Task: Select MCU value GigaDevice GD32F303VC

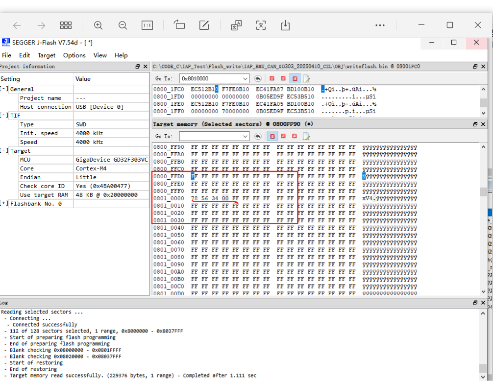Action: coord(112,160)
